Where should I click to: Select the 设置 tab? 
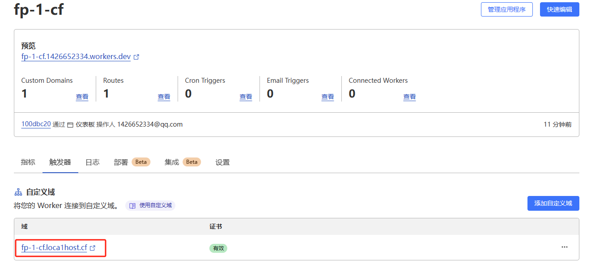tap(222, 162)
